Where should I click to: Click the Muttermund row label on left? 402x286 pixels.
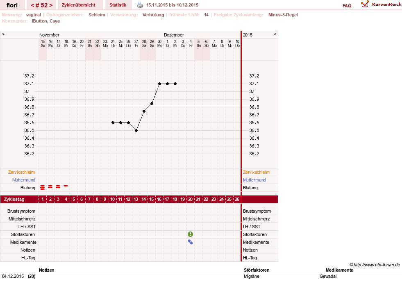tap(24, 180)
